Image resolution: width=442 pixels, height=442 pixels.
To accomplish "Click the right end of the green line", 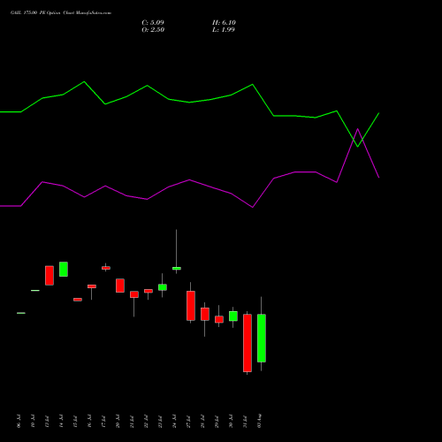I will tap(379, 113).
